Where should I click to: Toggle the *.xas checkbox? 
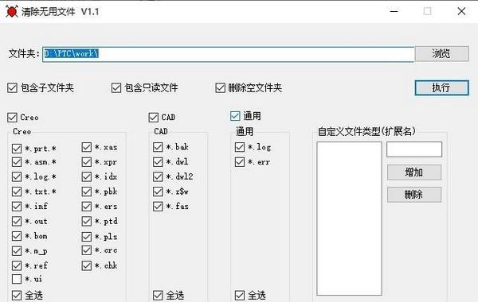point(87,147)
